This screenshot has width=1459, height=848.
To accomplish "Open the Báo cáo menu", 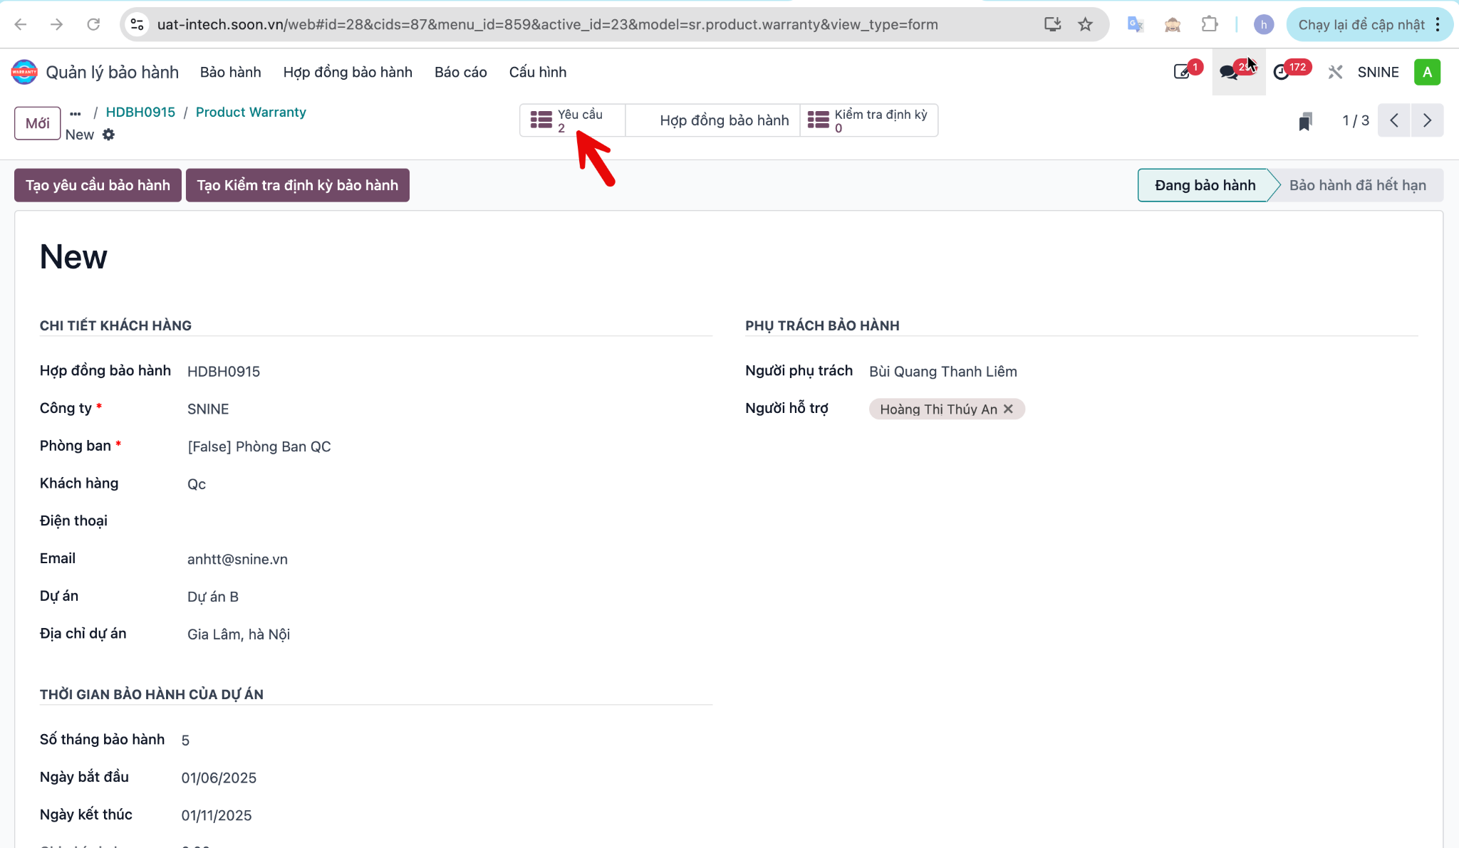I will click(461, 72).
